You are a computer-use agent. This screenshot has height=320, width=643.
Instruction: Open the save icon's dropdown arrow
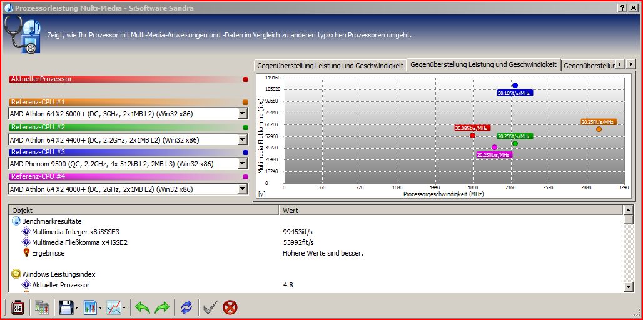coord(77,307)
